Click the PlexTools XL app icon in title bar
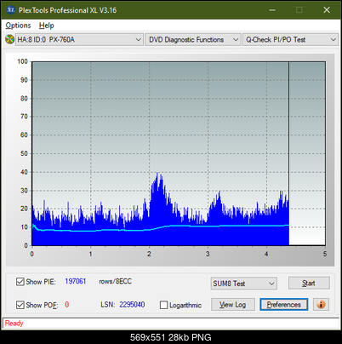This screenshot has height=344, width=342. tap(11, 10)
